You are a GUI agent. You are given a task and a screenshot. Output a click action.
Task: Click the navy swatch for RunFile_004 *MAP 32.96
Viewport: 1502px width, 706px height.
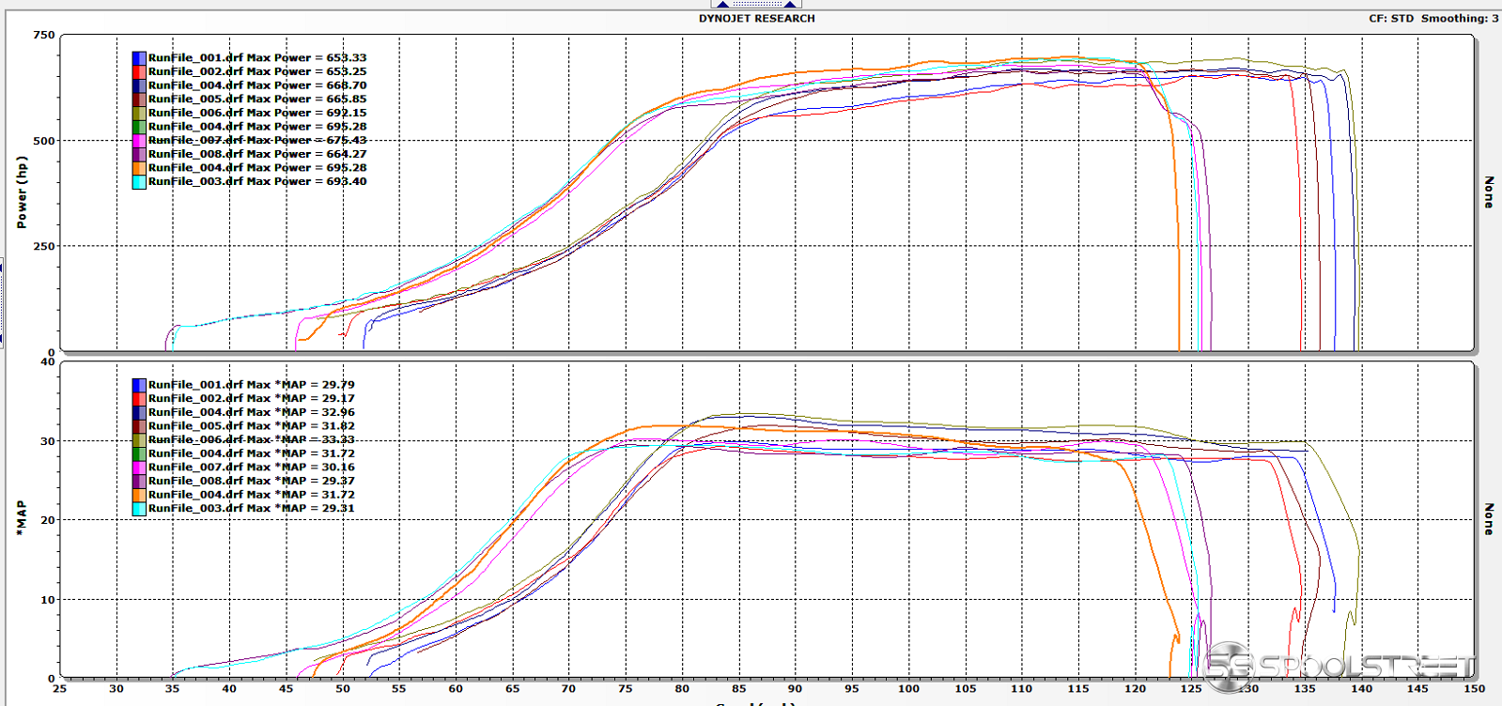click(139, 412)
